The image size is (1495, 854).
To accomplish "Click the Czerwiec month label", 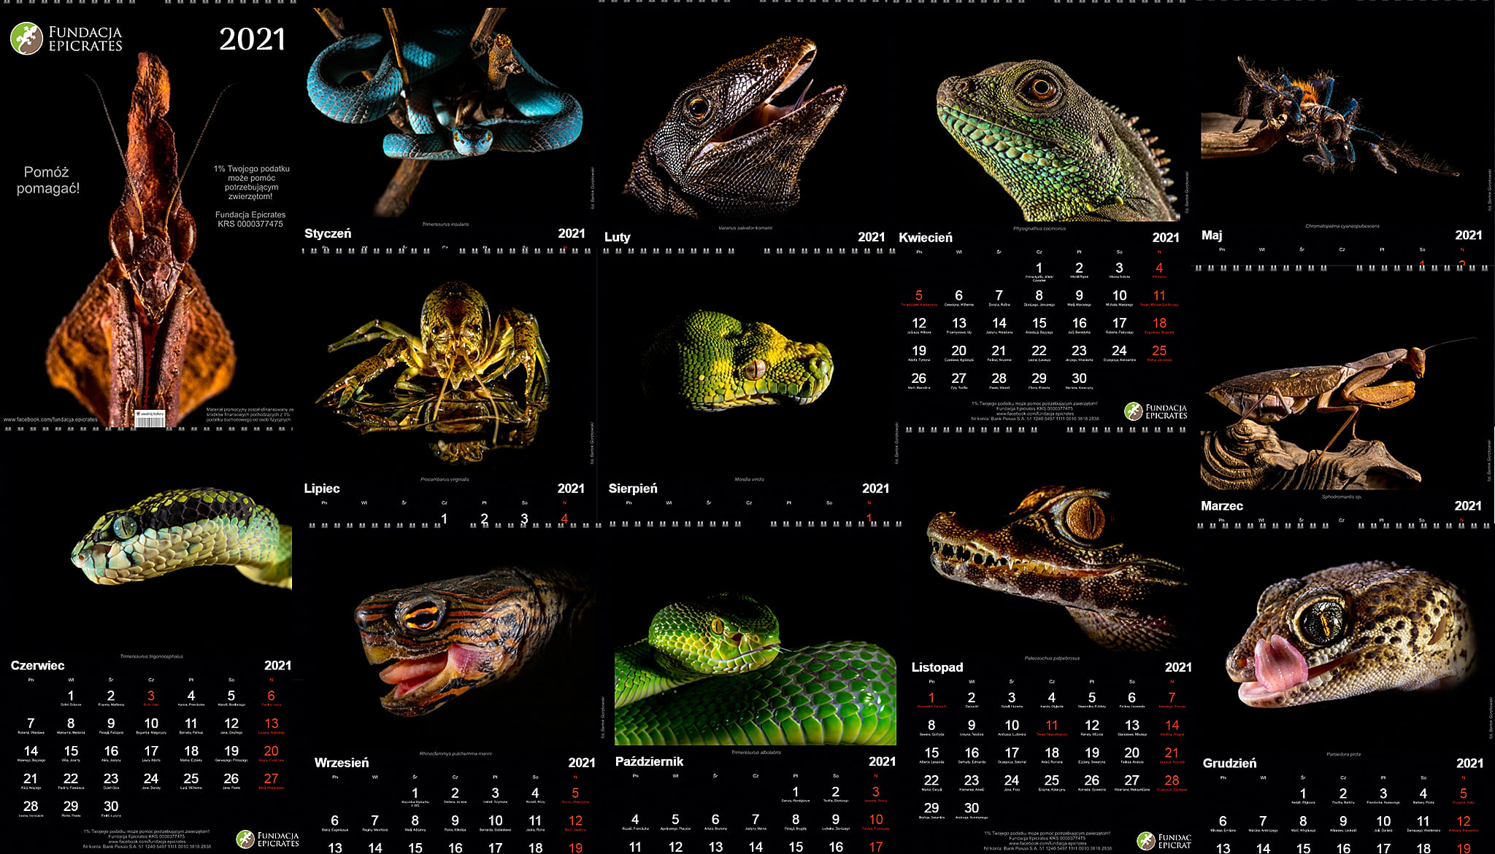I will tap(37, 666).
